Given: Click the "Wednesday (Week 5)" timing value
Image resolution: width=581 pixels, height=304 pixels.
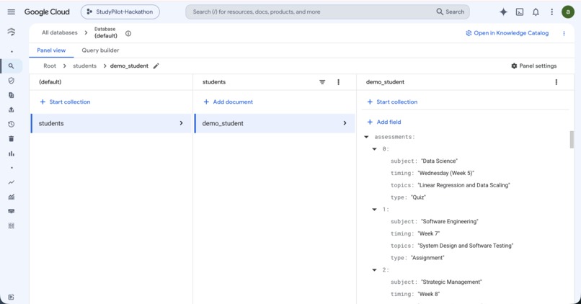Looking at the screenshot, I should point(445,173).
